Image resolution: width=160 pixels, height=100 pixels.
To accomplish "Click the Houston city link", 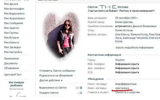I will click(x=120, y=60).
